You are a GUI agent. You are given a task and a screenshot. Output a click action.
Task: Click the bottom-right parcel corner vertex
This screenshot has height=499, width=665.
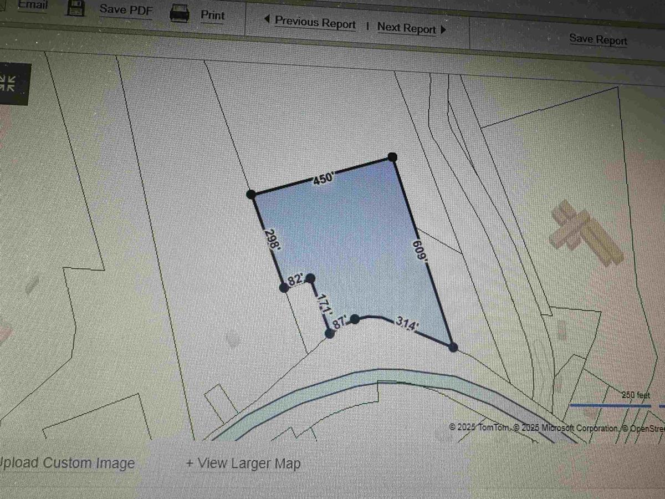point(453,347)
